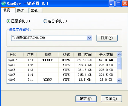Sort by the 可用空间 column header
This screenshot has width=128, height=106.
tap(85, 55)
